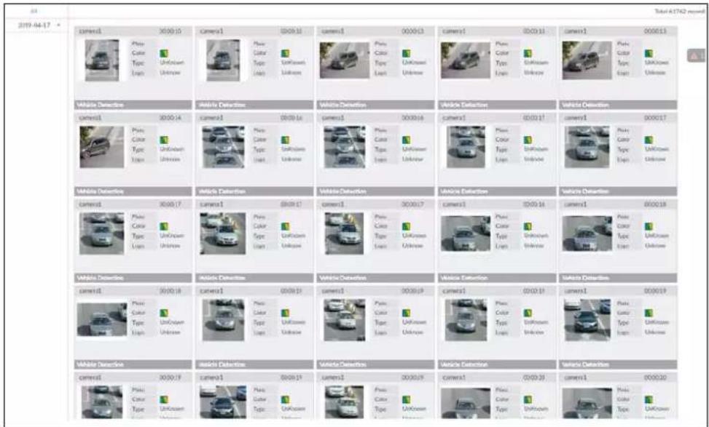Click Vehicle Detection bar of third row's fourth card
709x427 pixels.
point(497,278)
